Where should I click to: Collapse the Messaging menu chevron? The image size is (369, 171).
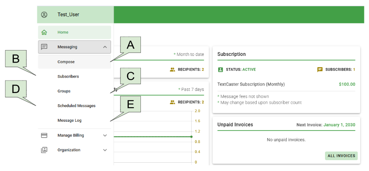105,47
